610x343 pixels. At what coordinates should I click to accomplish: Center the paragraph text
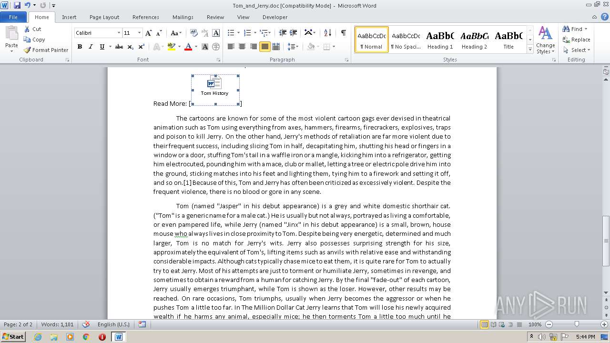click(242, 47)
